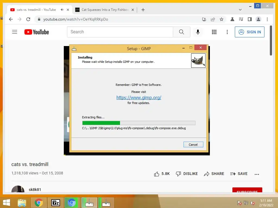The width and height of the screenshot is (278, 208).
Task: Expand the tab search dropdown chevron
Action: (240, 10)
